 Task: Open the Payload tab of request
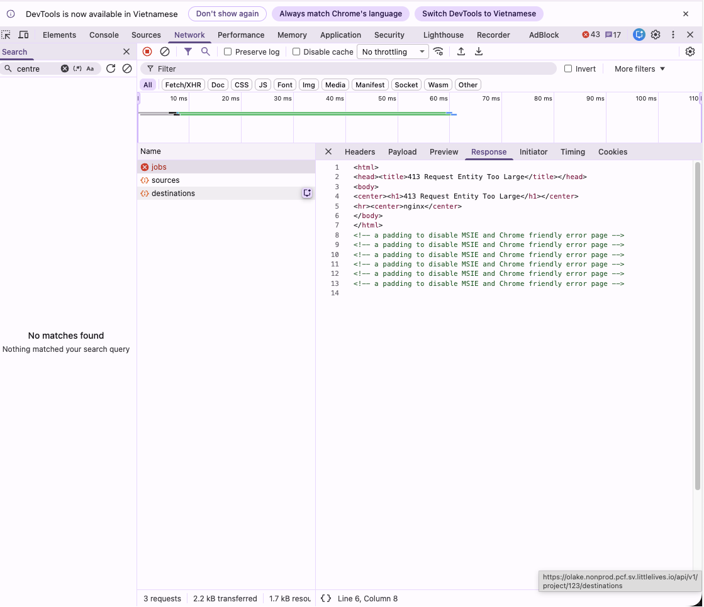pyautogui.click(x=402, y=151)
